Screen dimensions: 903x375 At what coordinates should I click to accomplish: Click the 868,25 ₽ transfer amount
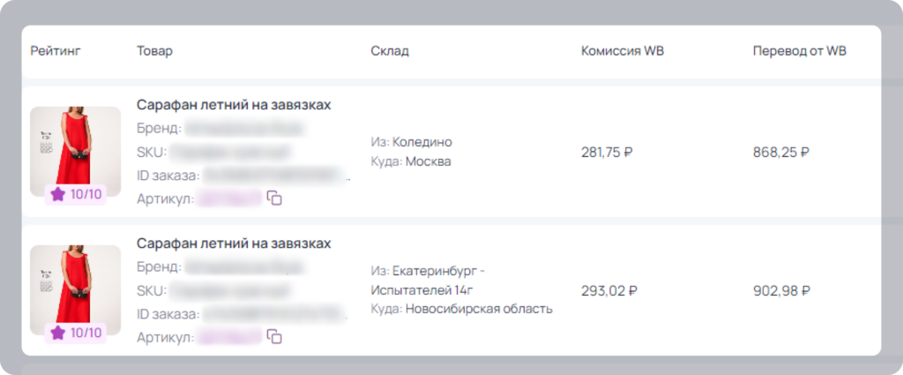tap(781, 153)
